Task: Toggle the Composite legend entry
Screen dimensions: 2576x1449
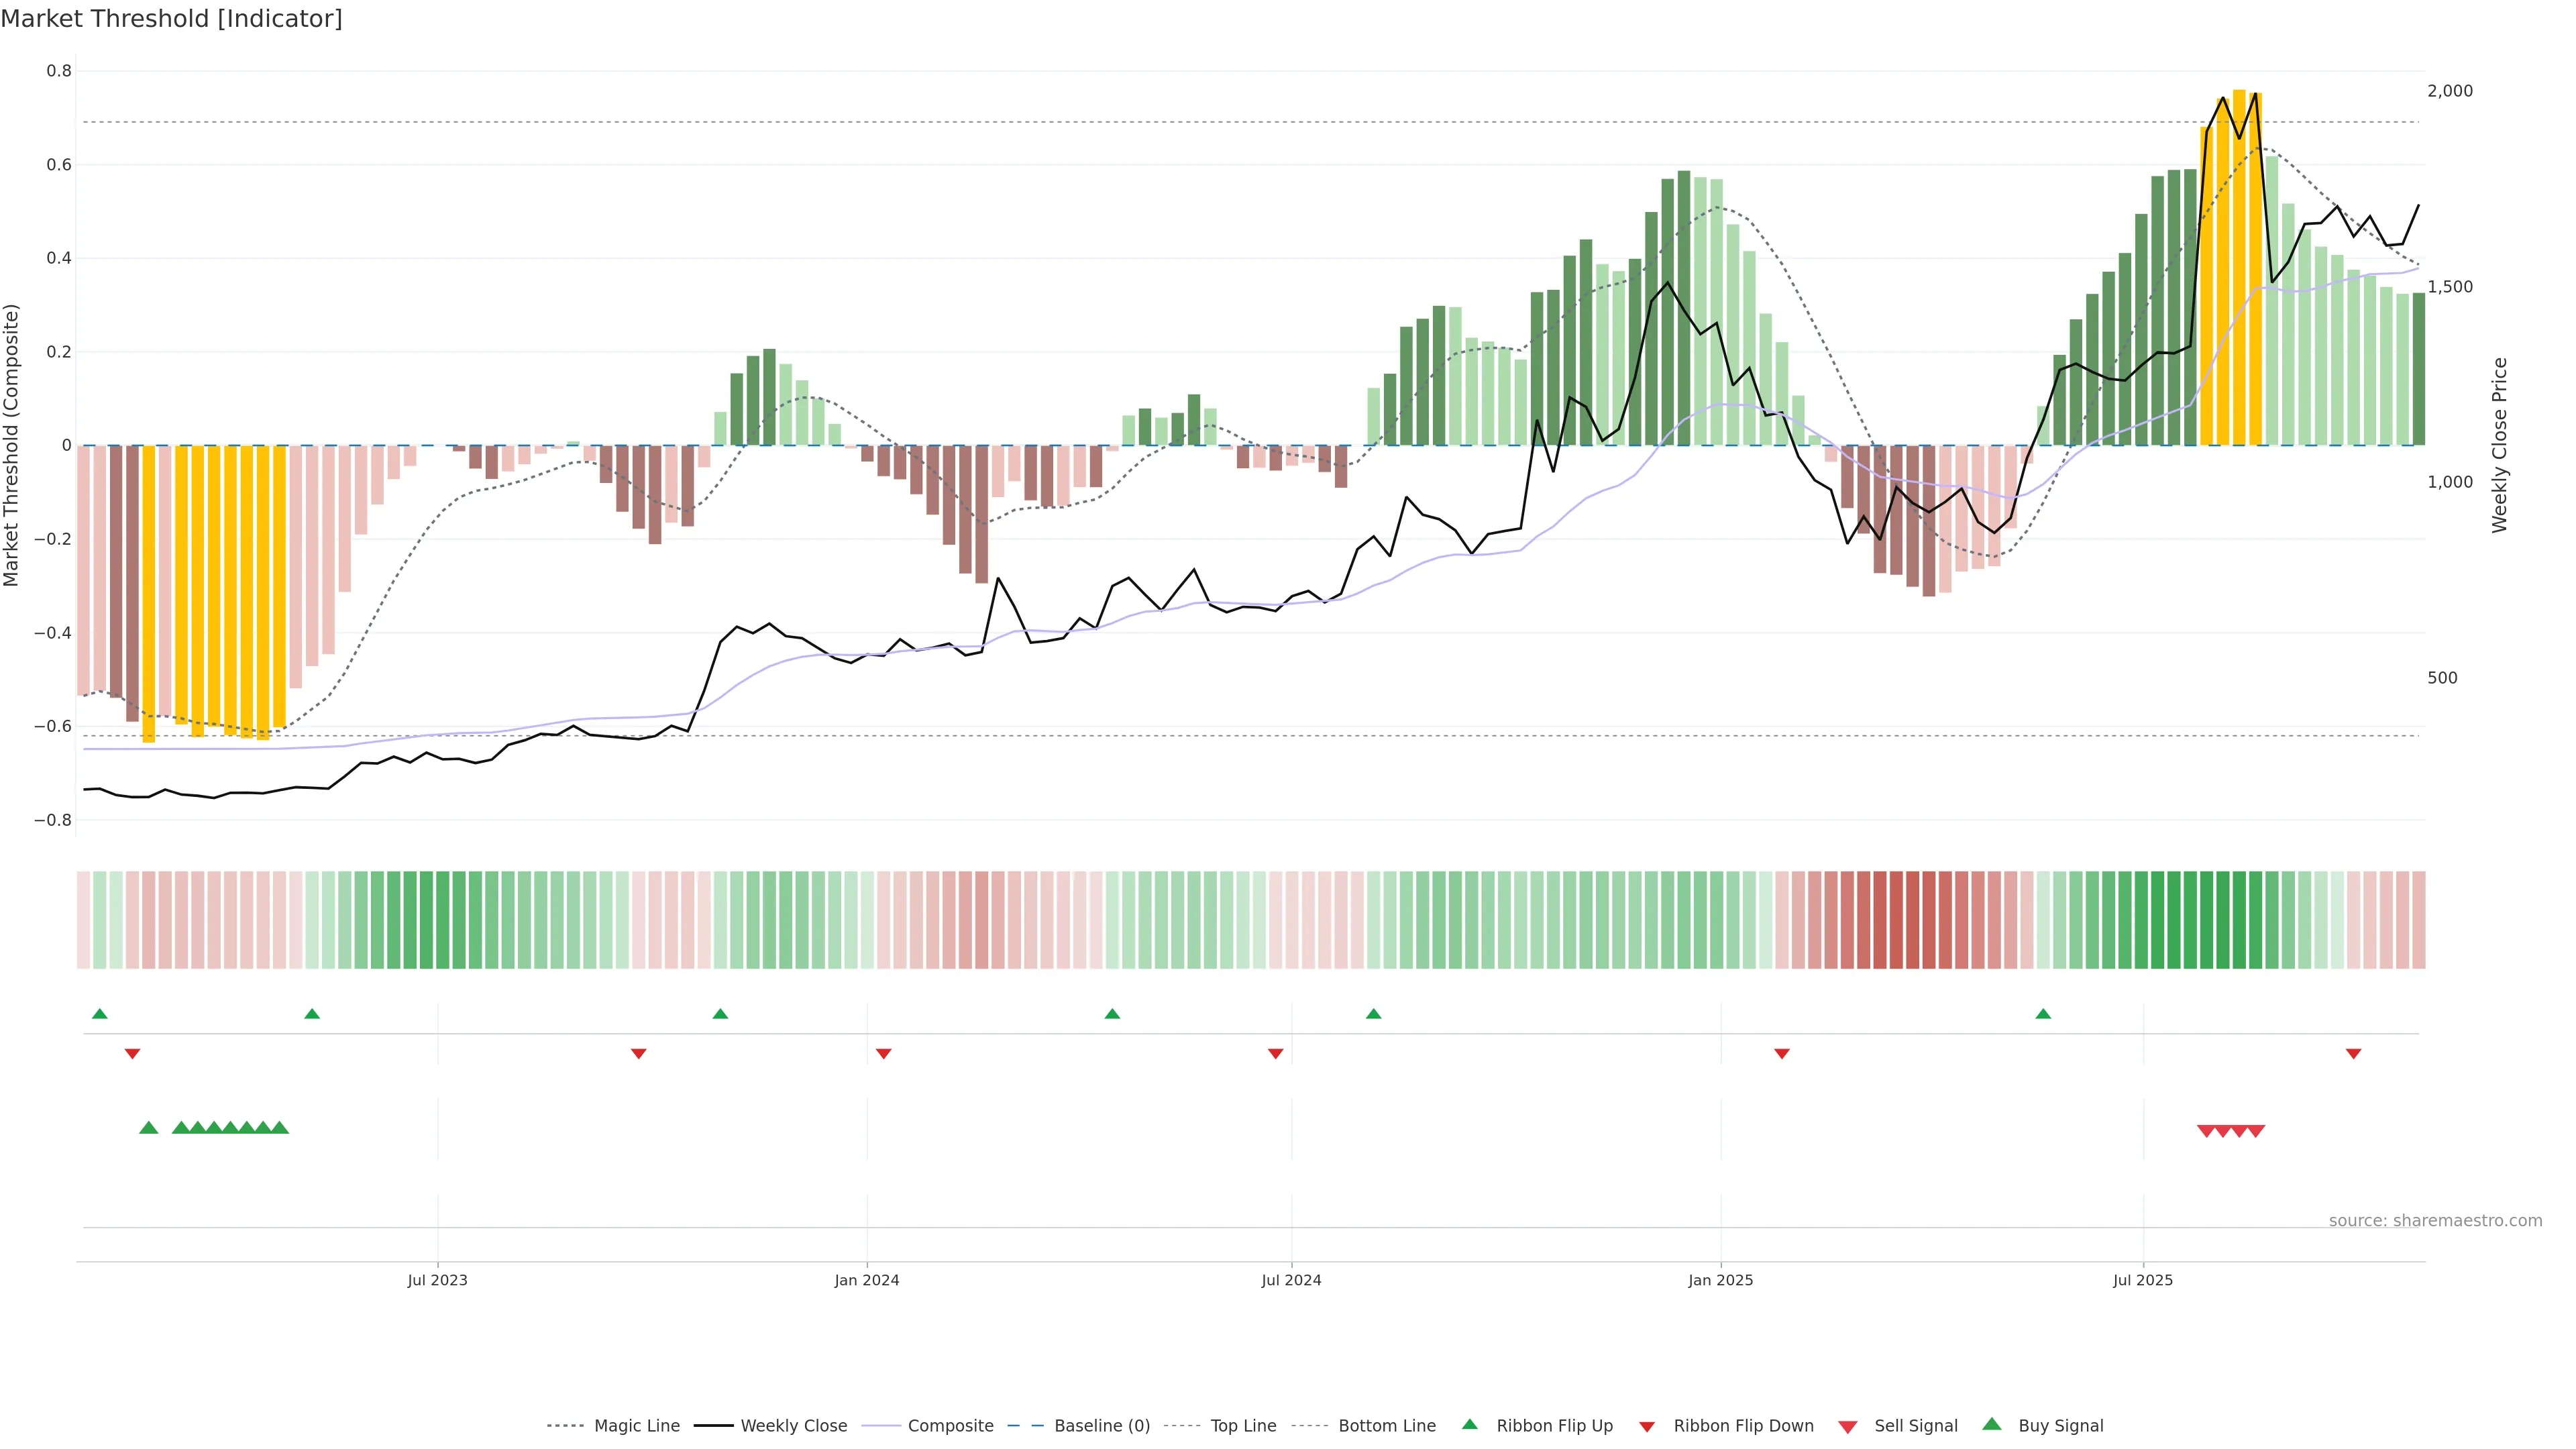Action: pos(950,1426)
